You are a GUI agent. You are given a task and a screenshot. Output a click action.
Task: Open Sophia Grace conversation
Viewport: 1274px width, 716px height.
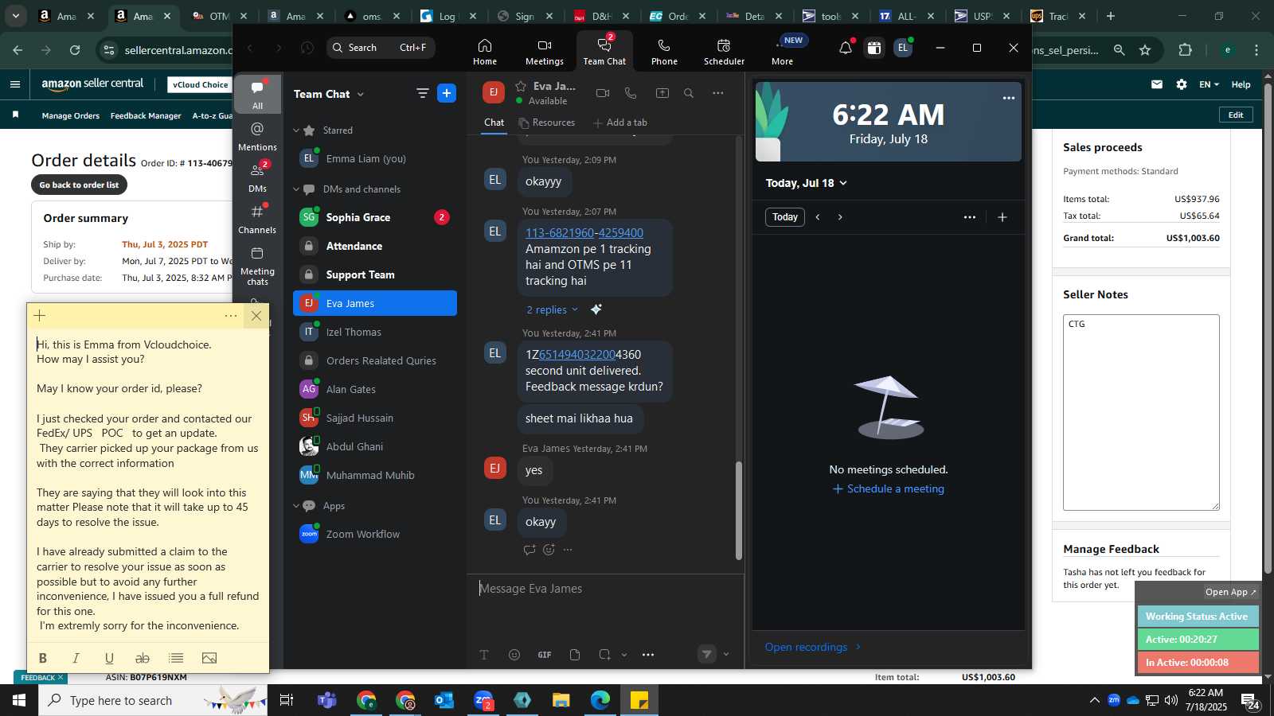click(375, 217)
